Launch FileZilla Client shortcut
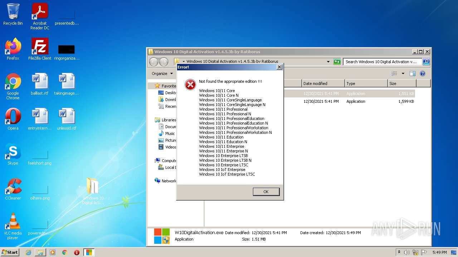Viewport: 458px width, 257px height. pyautogui.click(x=40, y=49)
